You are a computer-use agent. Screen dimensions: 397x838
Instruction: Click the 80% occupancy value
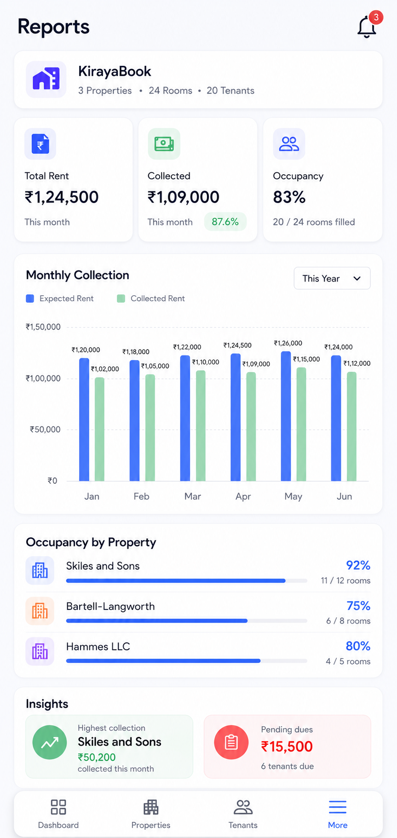[x=358, y=646]
